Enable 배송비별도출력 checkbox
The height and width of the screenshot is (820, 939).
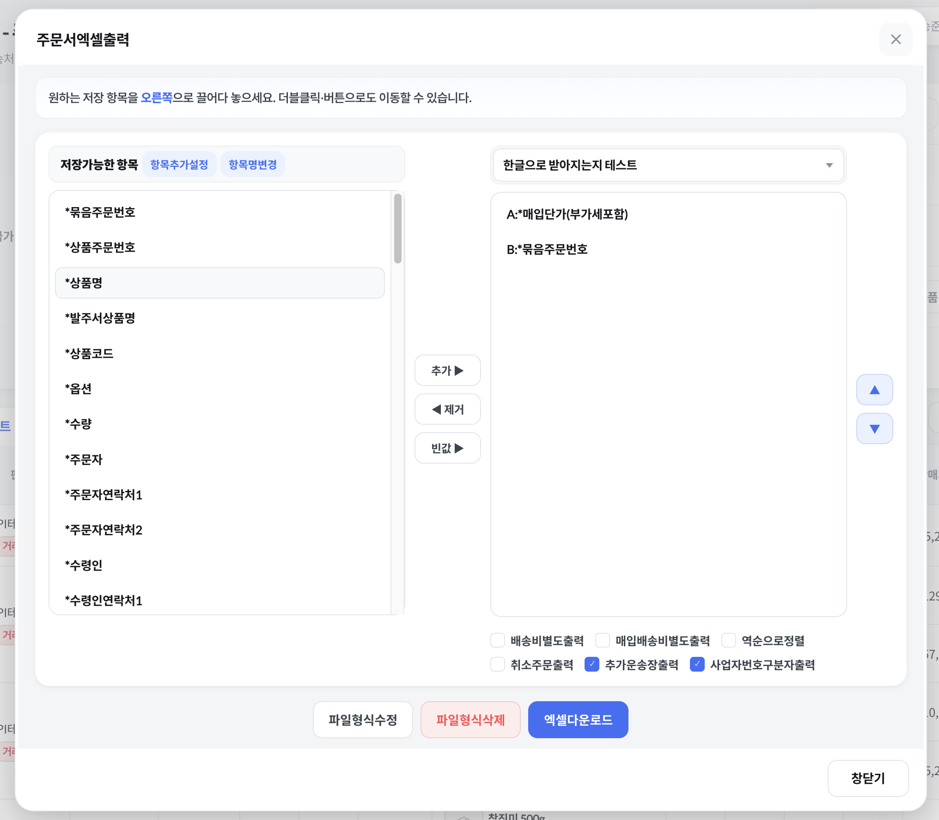(x=498, y=641)
